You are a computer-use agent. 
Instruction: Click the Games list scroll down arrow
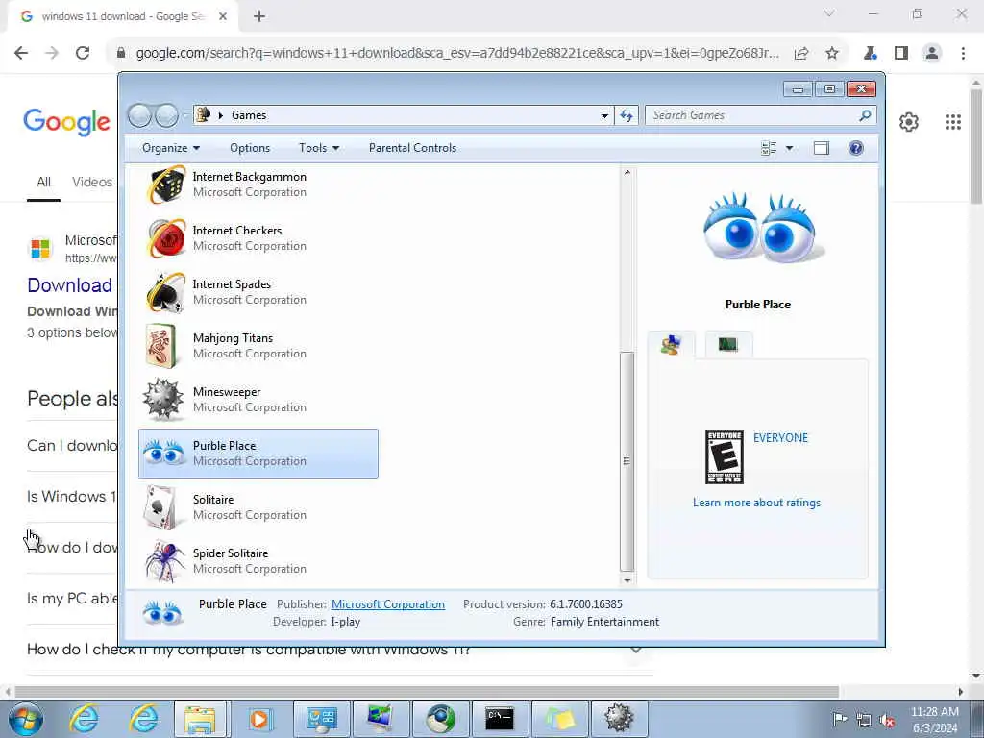[627, 580]
